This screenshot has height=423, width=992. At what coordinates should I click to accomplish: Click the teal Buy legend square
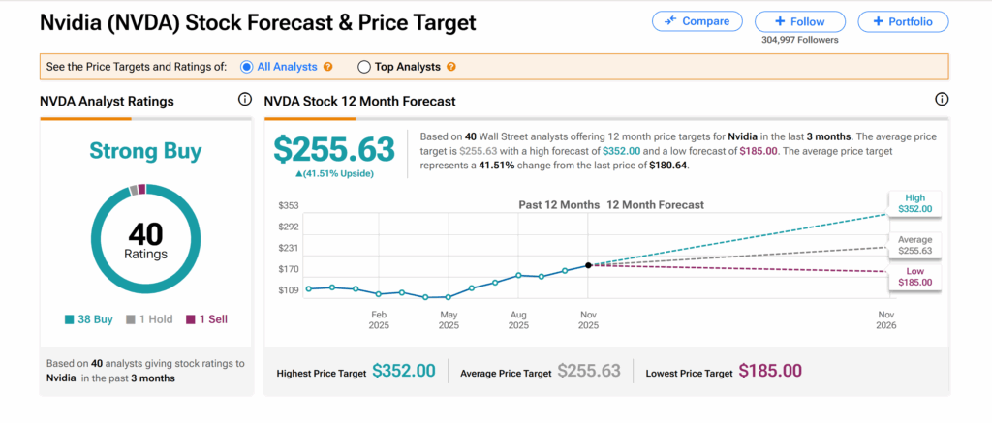70,318
